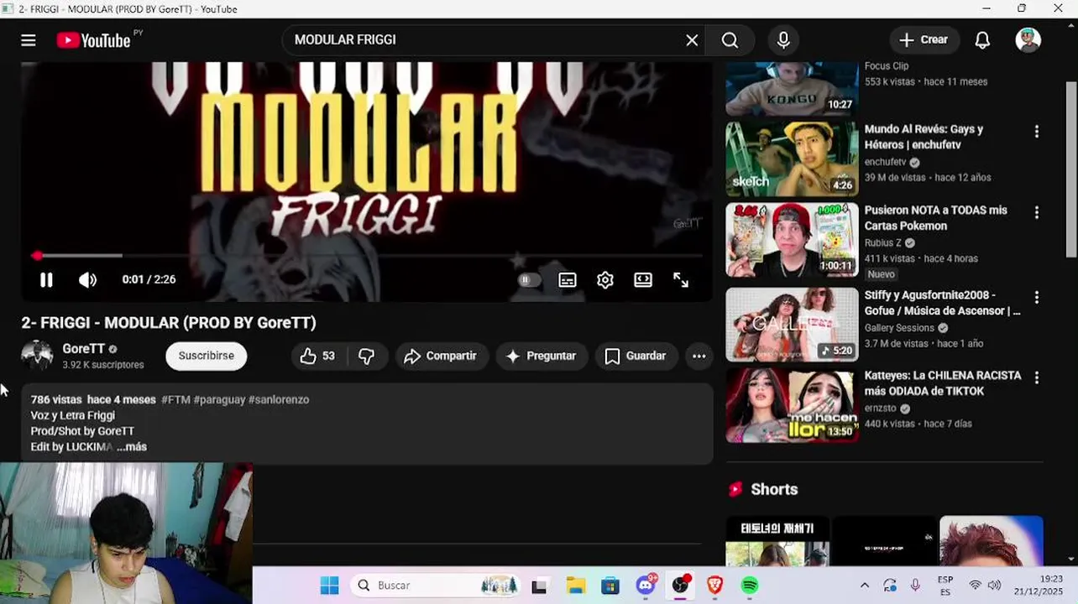Switch to Brave browser on taskbar
The height and width of the screenshot is (604, 1078).
pyautogui.click(x=714, y=586)
